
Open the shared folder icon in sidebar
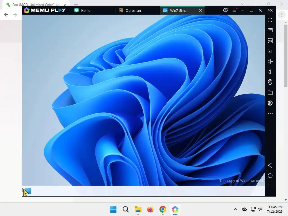pos(270,93)
